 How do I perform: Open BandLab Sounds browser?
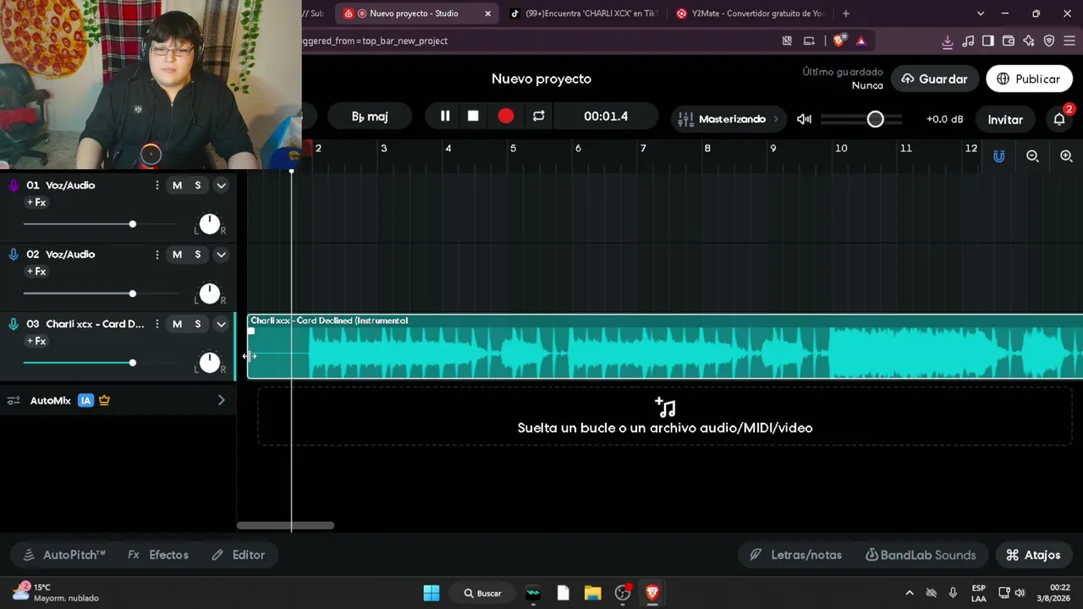pos(921,555)
